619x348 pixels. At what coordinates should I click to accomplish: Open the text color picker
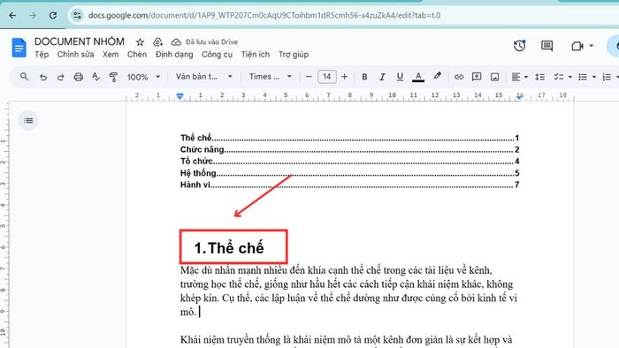[418, 77]
